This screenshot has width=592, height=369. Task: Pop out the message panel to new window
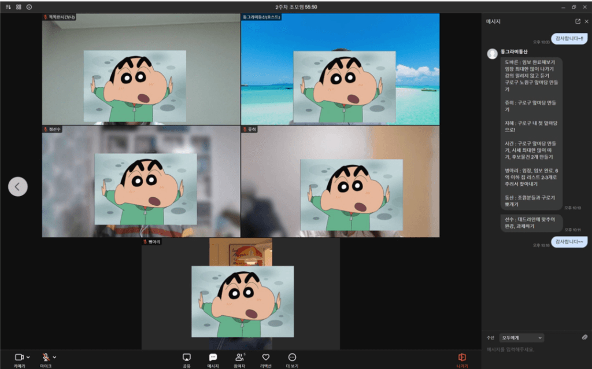tap(578, 21)
